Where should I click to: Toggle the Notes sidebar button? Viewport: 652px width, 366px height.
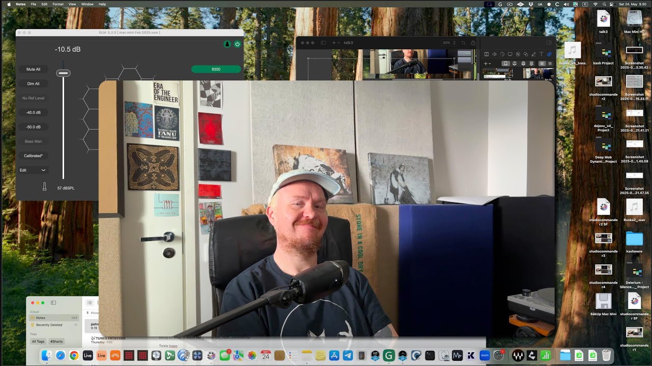53,302
